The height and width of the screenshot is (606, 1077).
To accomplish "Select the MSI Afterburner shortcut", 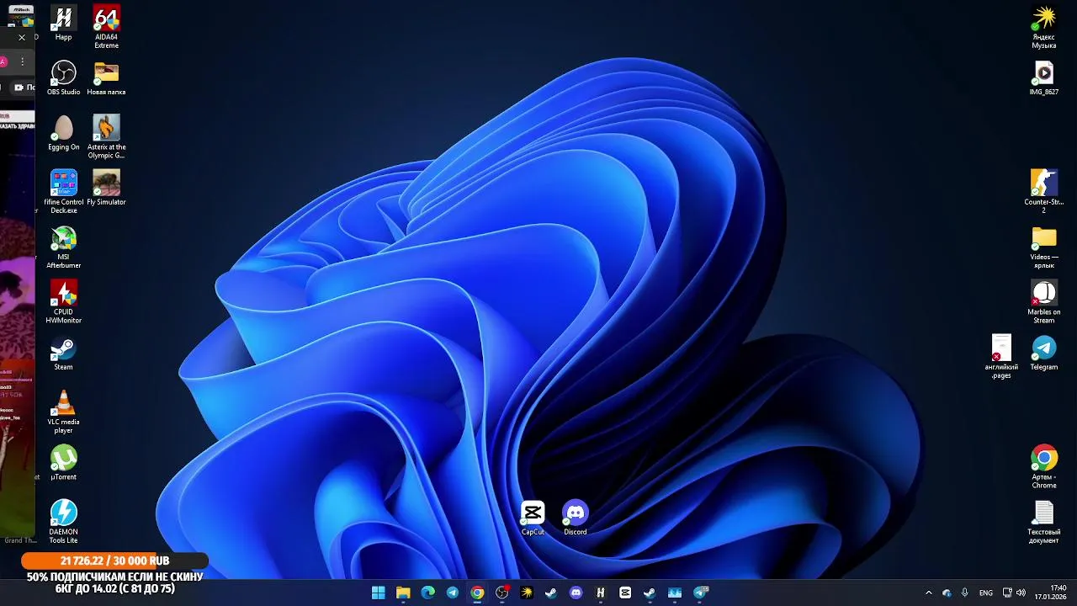I will [x=64, y=247].
